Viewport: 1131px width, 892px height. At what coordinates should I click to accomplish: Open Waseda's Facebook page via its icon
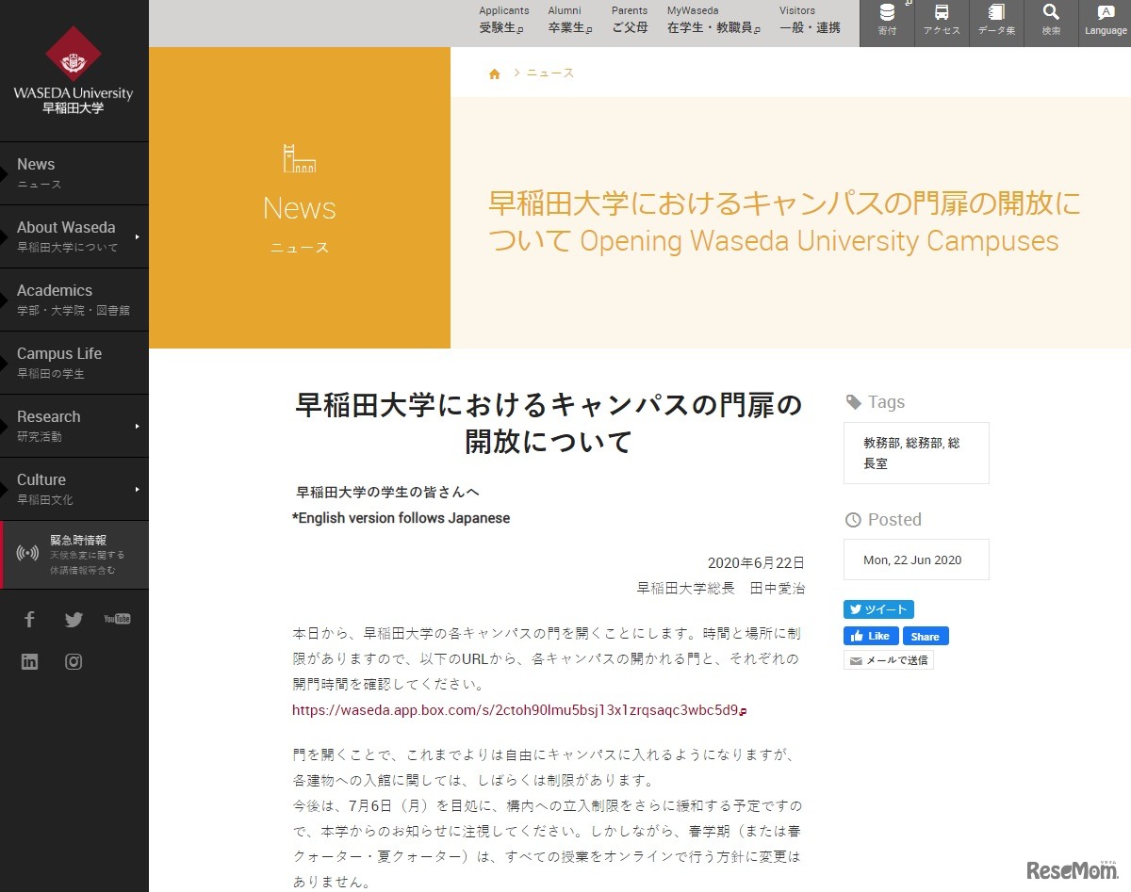tap(29, 619)
